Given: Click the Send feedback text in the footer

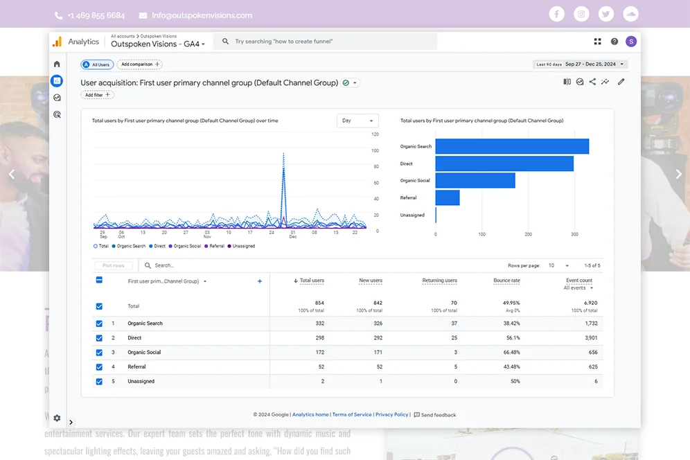Looking at the screenshot, I should click(x=439, y=415).
